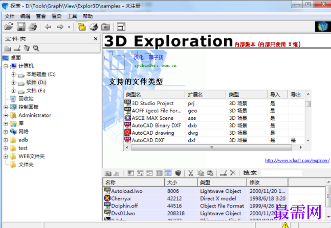Click the paste icon in file toolbar
Image resolution: width=331 pixels, height=228 pixels.
210,173
